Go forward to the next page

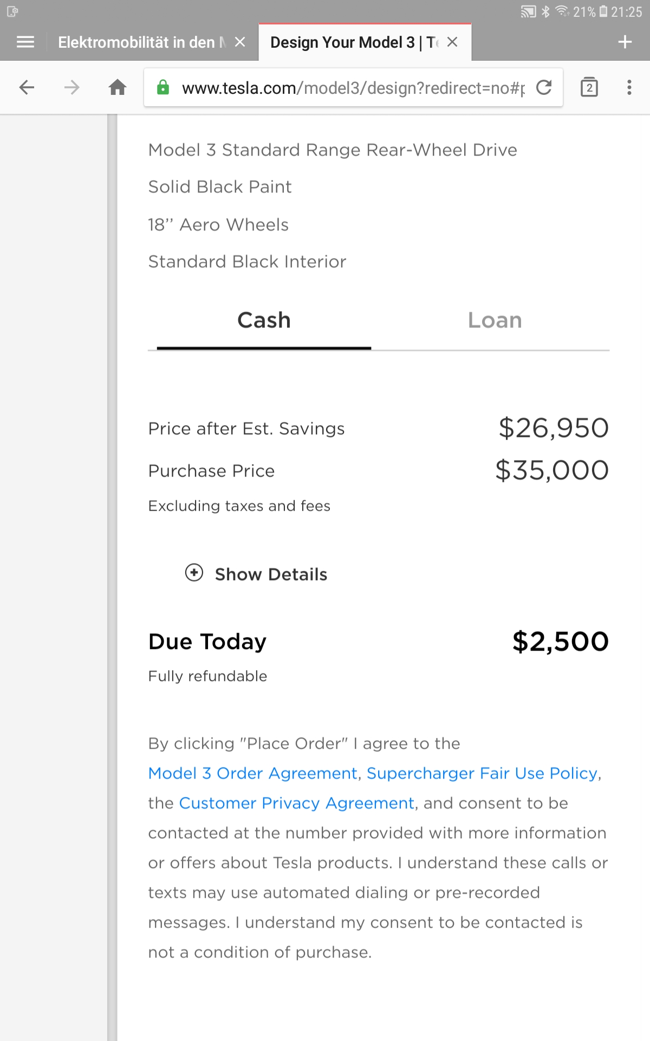(x=71, y=87)
